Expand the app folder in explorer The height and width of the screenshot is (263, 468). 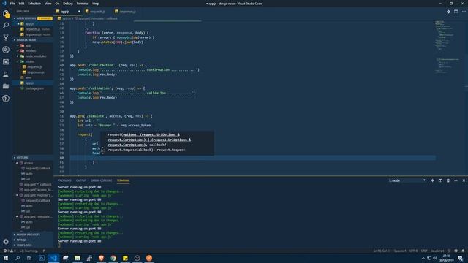28,45
